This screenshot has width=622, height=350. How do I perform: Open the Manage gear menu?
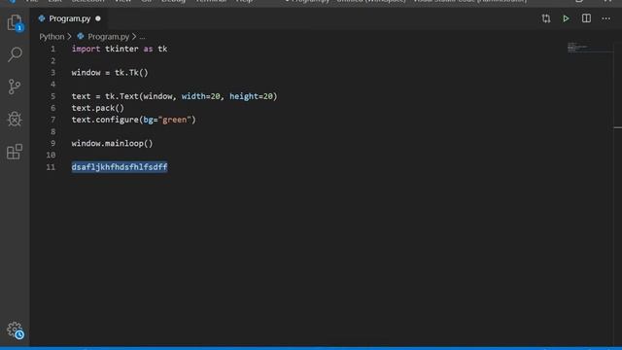pos(16,330)
